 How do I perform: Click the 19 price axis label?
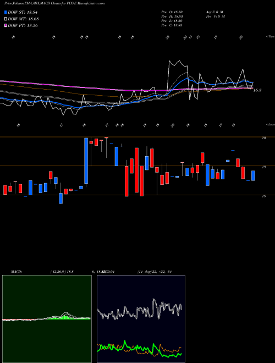click(x=263, y=167)
